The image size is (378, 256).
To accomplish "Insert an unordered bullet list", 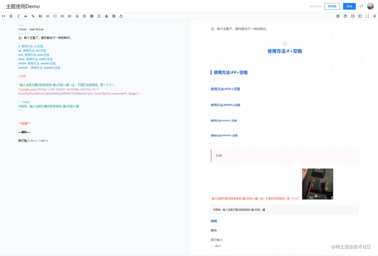I will click(x=62, y=16).
